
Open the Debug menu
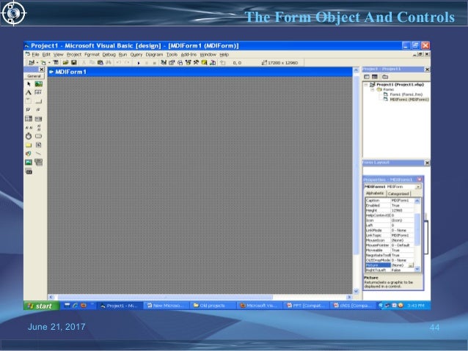click(x=109, y=54)
